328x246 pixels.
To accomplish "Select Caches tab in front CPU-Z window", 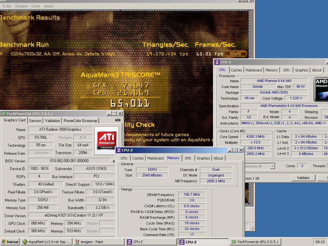I will (x=138, y=158).
